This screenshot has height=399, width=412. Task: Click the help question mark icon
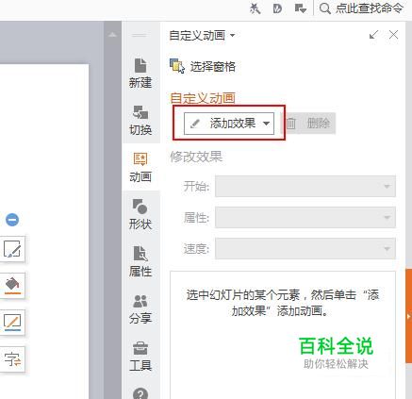(x=140, y=394)
